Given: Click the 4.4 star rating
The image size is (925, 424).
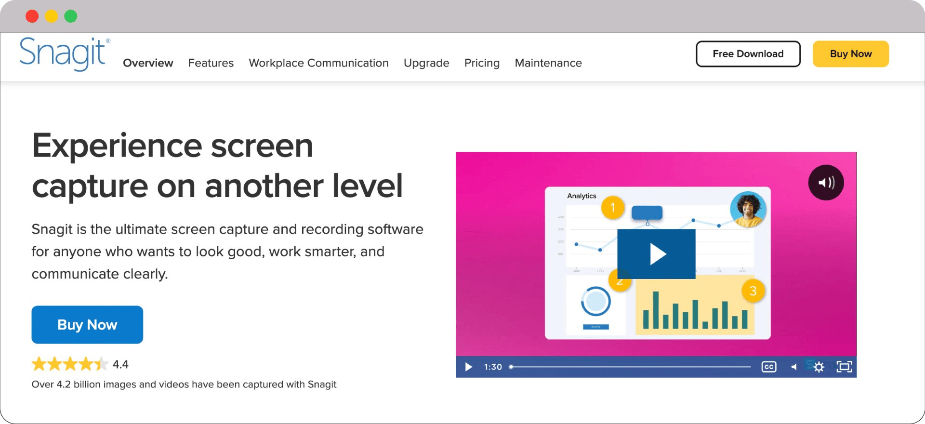Looking at the screenshot, I should click(79, 364).
